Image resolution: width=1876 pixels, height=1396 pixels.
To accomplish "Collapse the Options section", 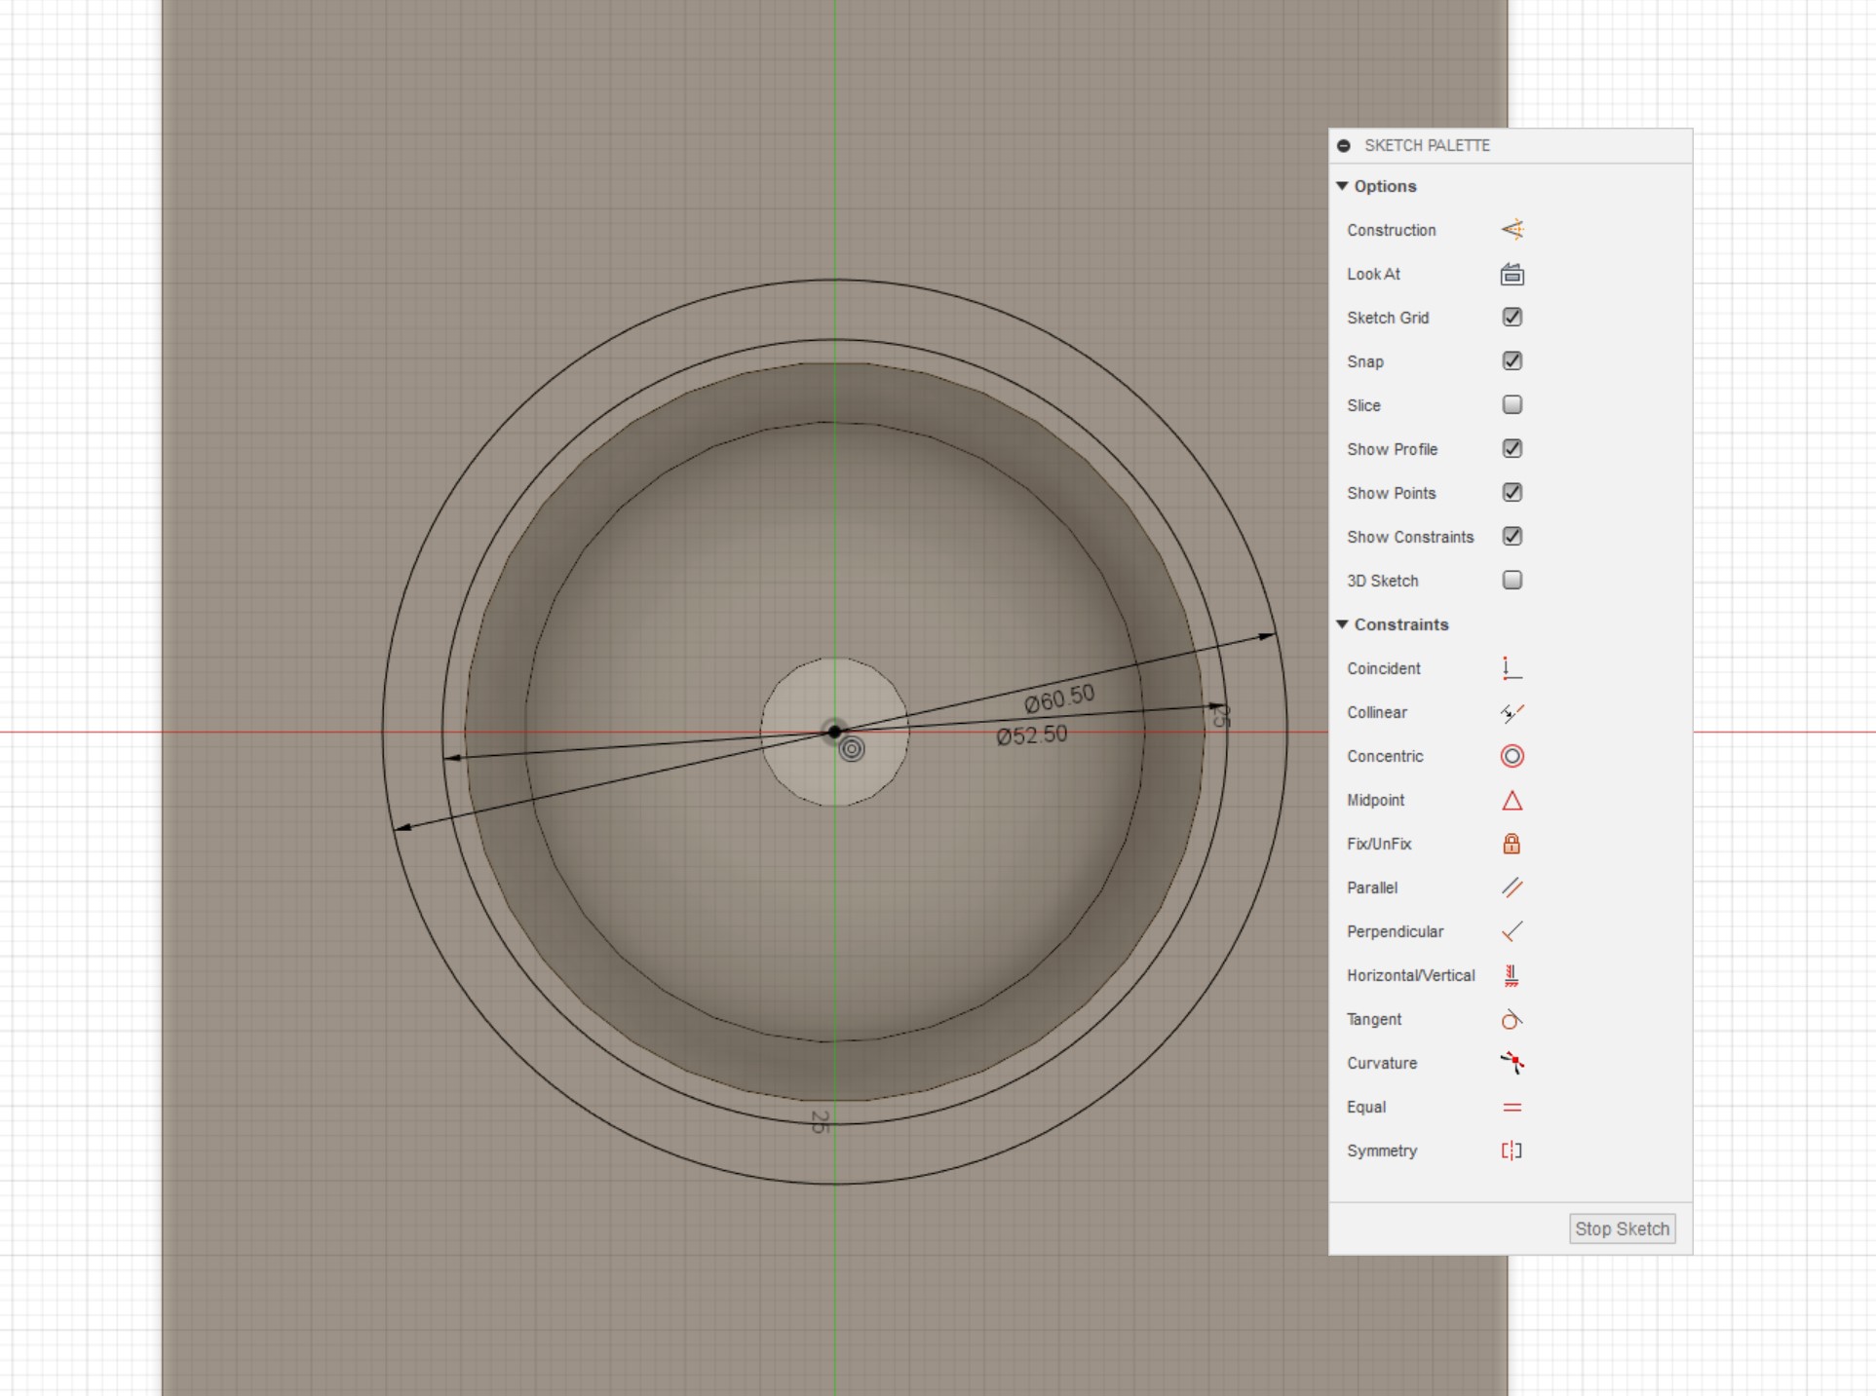I will tap(1342, 186).
